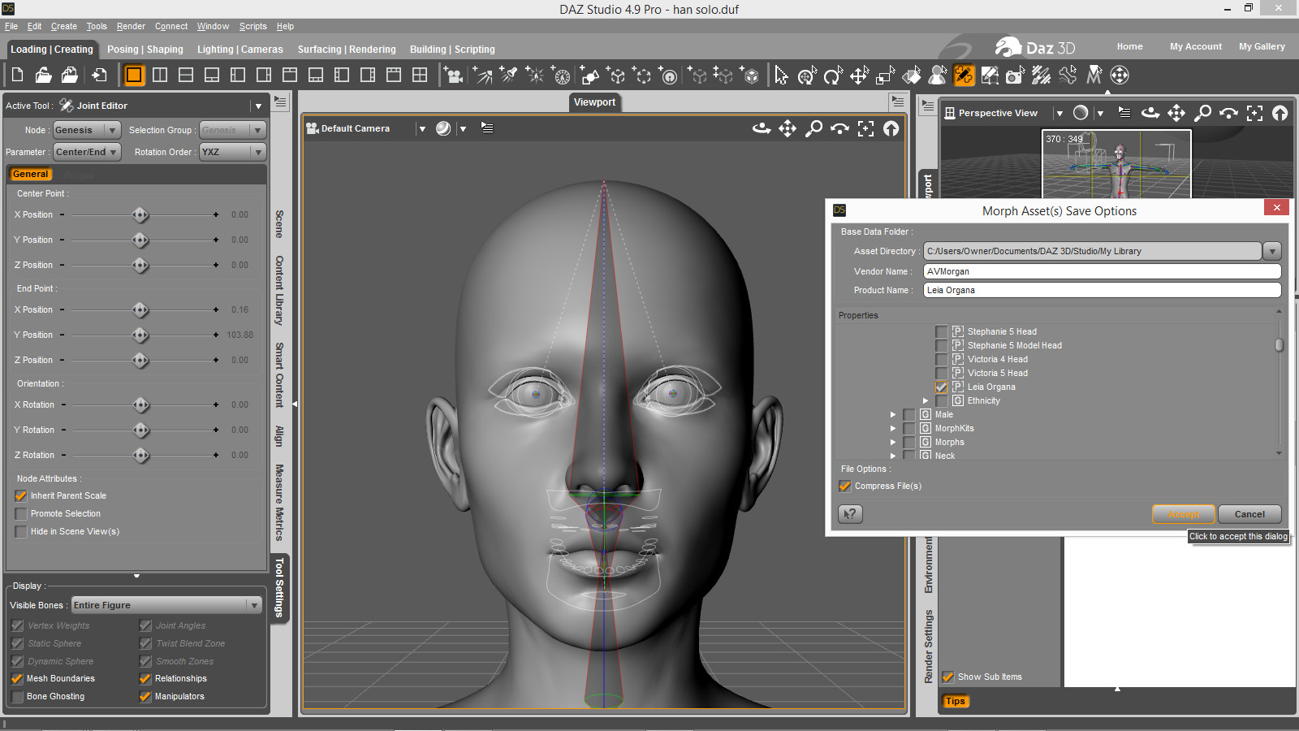Open the Asset Directory dropdown arrow
The image size is (1299, 731).
point(1272,251)
